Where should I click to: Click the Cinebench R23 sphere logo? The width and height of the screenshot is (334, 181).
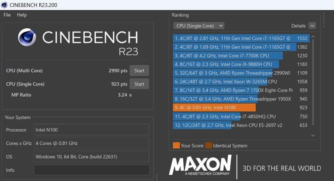[x=27, y=37]
